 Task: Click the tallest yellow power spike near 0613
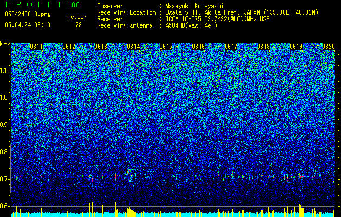102,208
